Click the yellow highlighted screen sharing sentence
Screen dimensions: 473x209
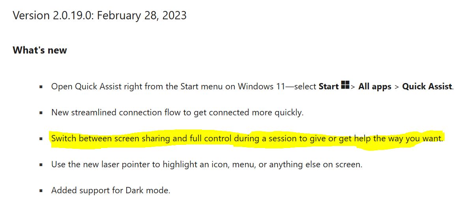click(247, 139)
